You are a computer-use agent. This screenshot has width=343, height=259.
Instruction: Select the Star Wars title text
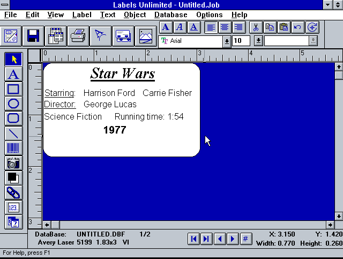pos(123,74)
